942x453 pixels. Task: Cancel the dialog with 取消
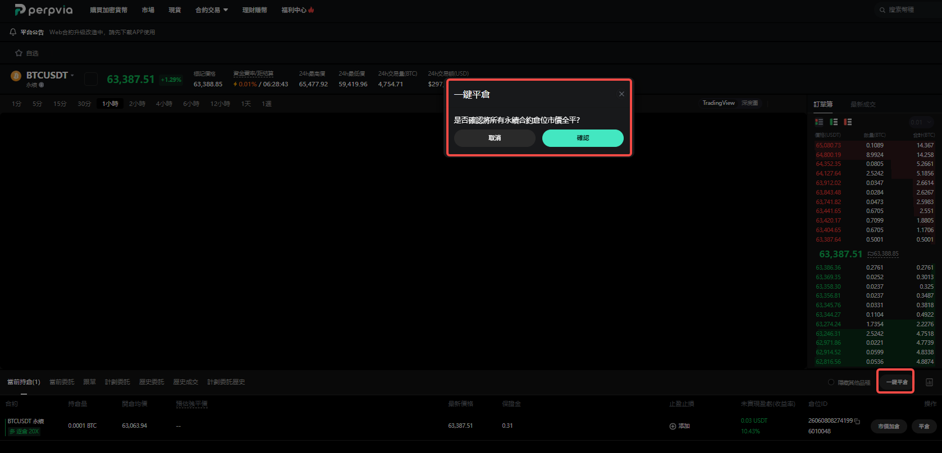[495, 138]
